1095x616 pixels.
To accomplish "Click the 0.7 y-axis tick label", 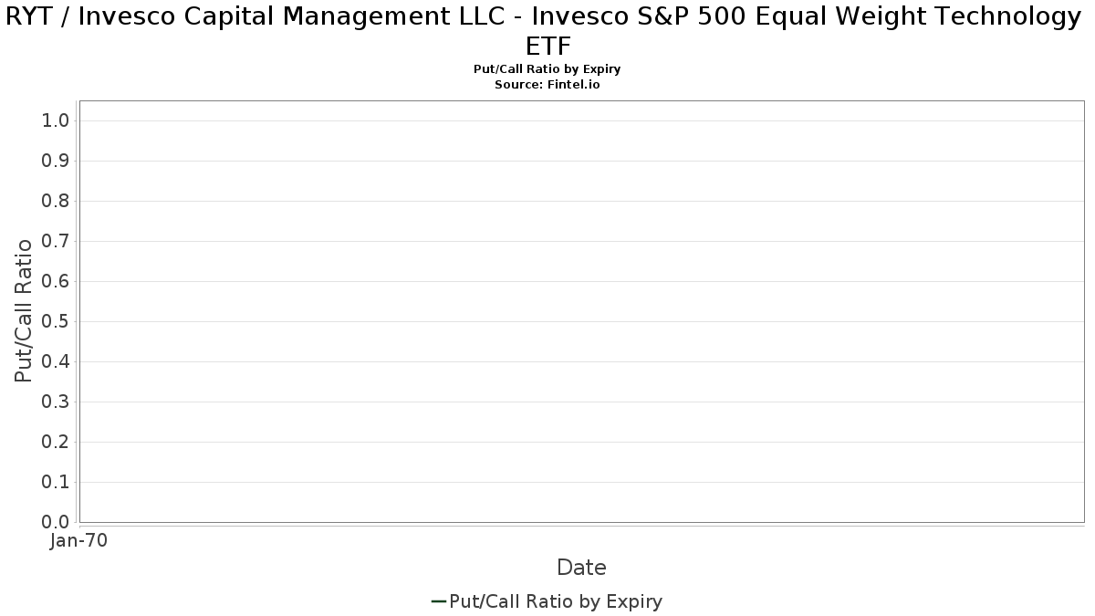I will [x=56, y=241].
